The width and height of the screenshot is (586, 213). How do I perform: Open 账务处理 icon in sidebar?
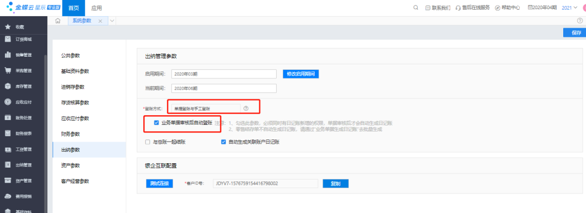(x=8, y=118)
